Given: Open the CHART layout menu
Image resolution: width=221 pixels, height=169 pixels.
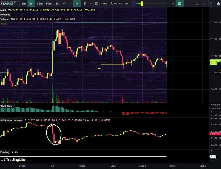Looking at the screenshot, I should 101,4.
